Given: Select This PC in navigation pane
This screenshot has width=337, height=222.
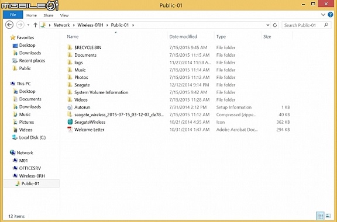Looking at the screenshot, I should coord(23,84).
